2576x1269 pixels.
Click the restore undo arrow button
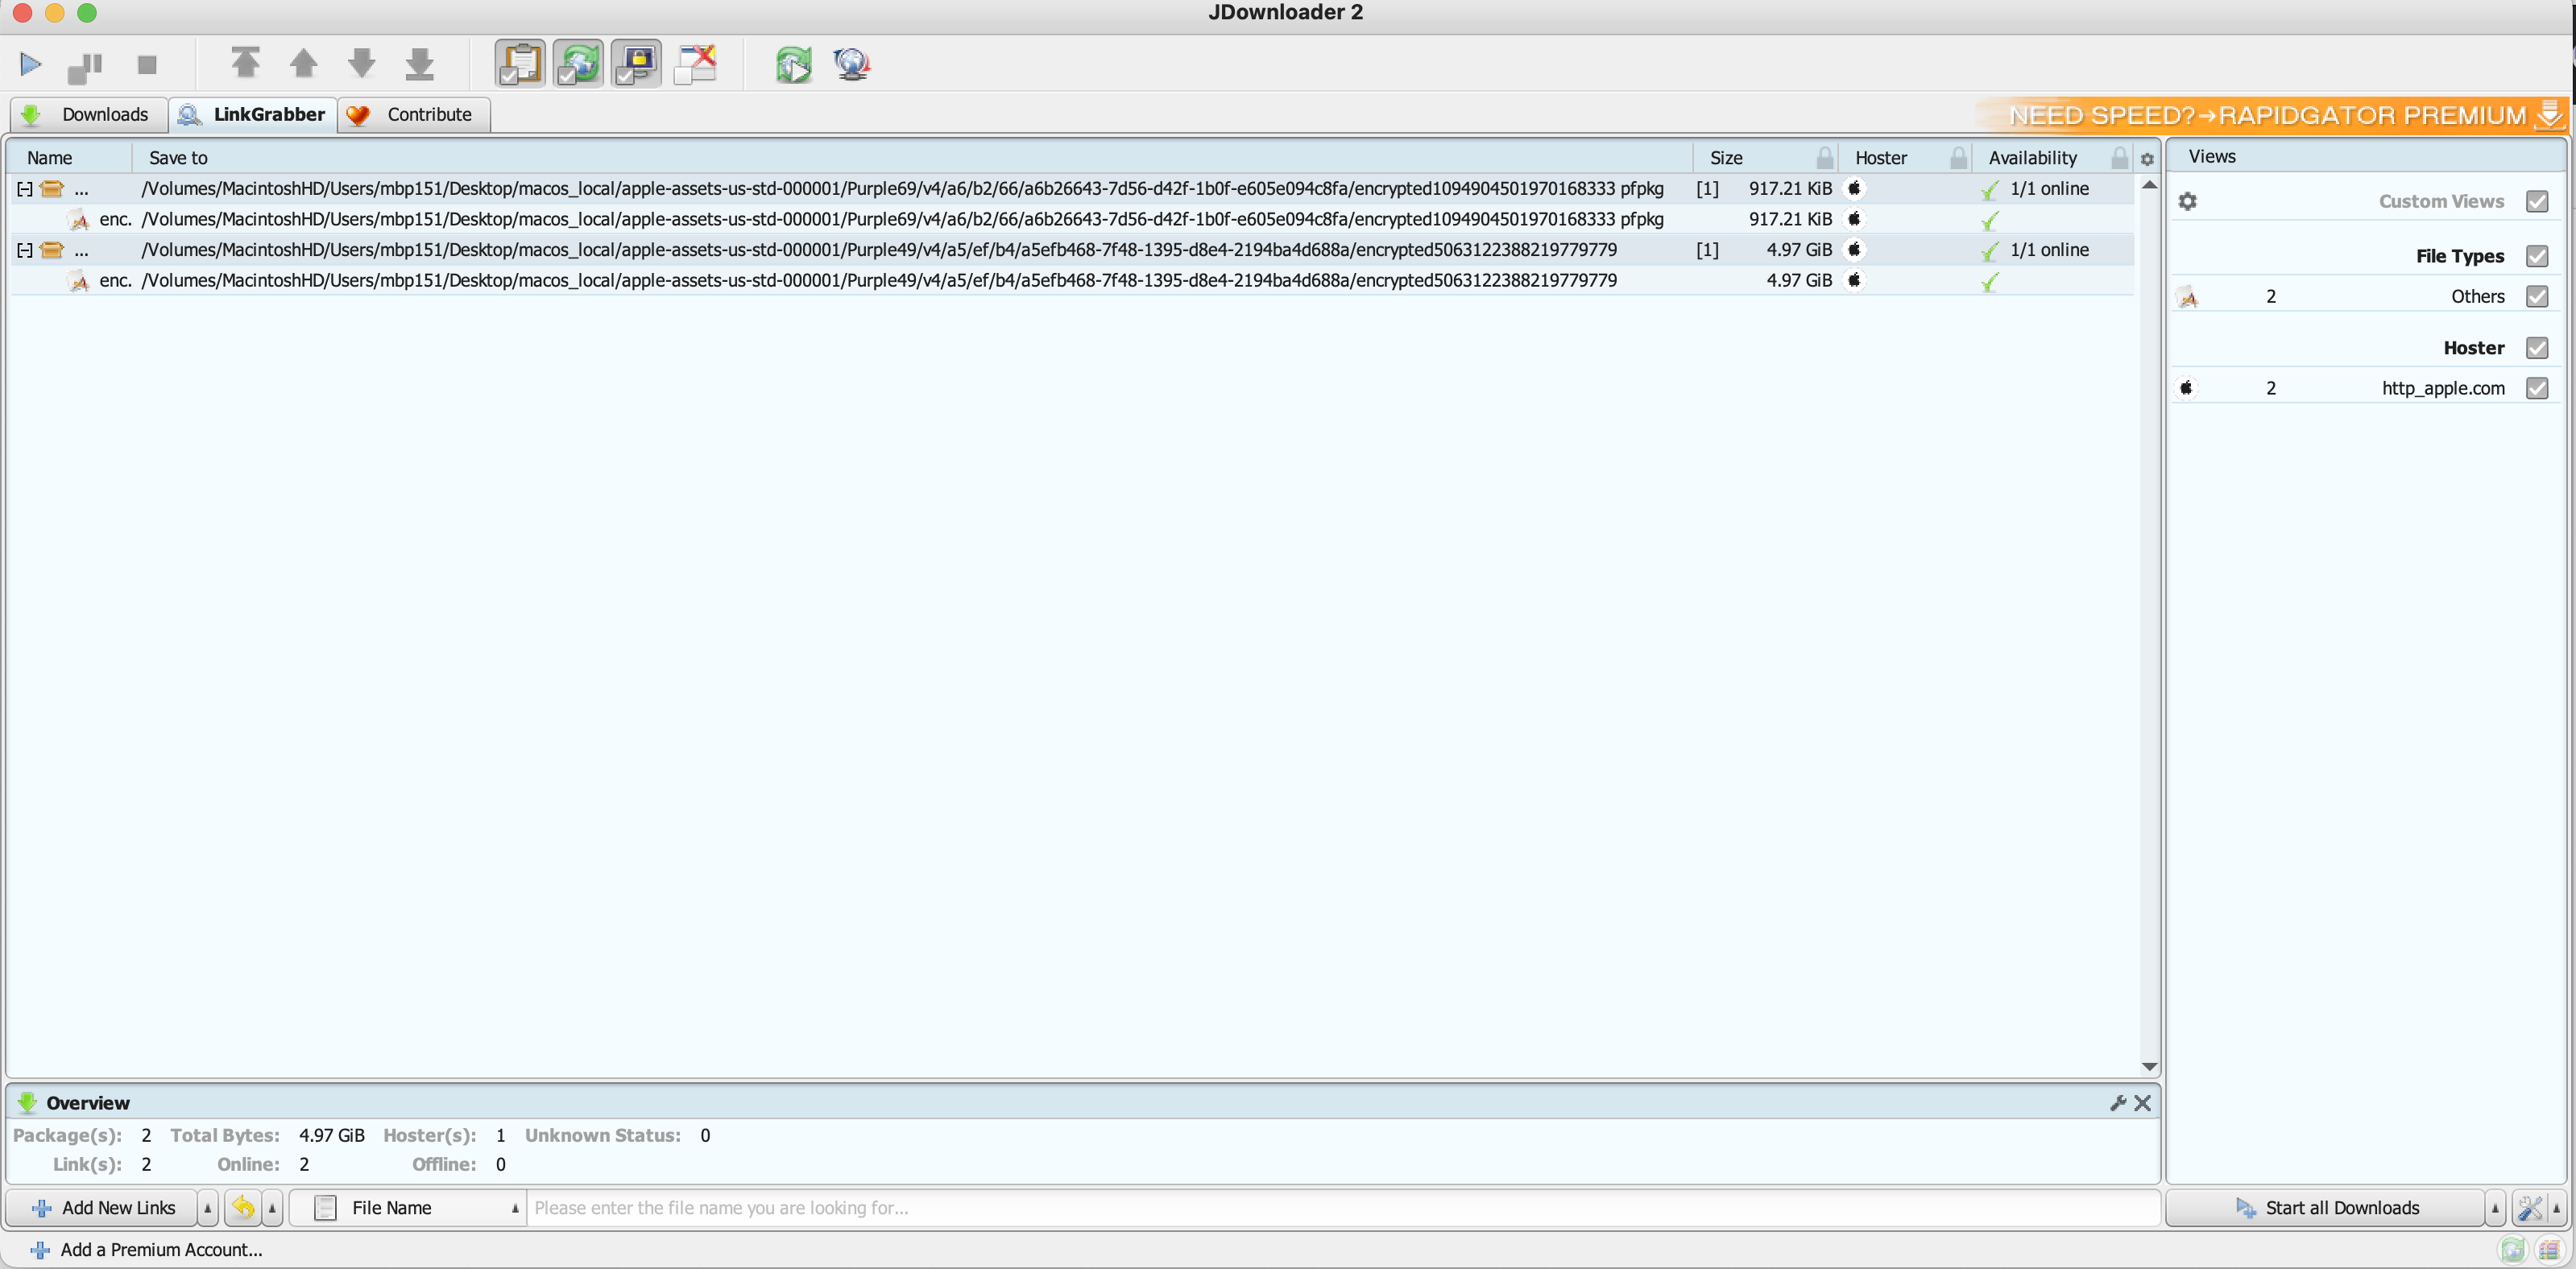(x=243, y=1208)
